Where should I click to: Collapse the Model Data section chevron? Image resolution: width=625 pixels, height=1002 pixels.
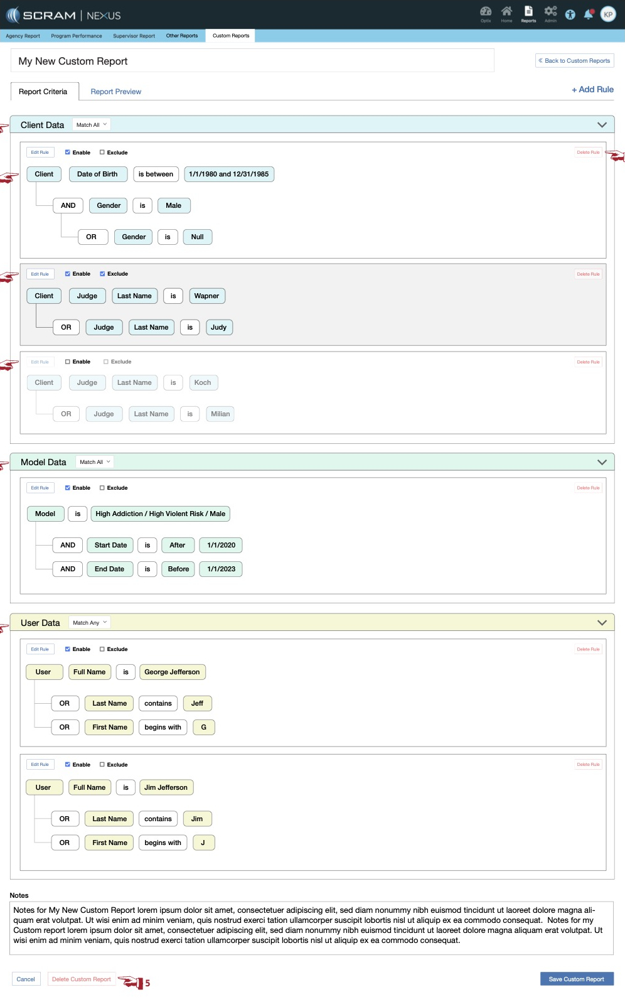click(x=602, y=463)
